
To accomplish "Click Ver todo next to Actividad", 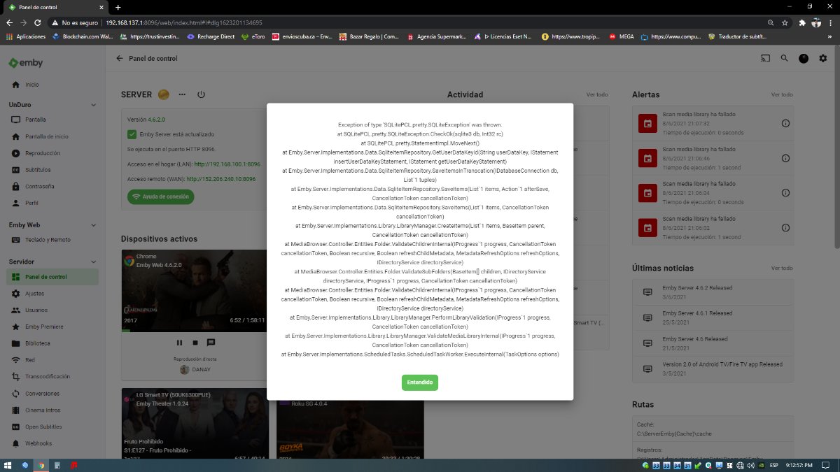I will 597,94.
